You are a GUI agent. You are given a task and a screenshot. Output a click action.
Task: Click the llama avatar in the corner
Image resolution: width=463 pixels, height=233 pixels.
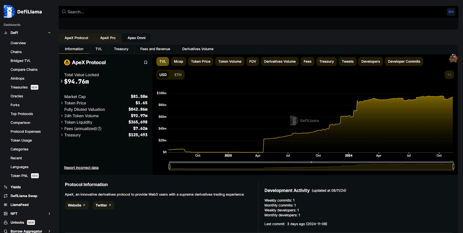(453, 58)
